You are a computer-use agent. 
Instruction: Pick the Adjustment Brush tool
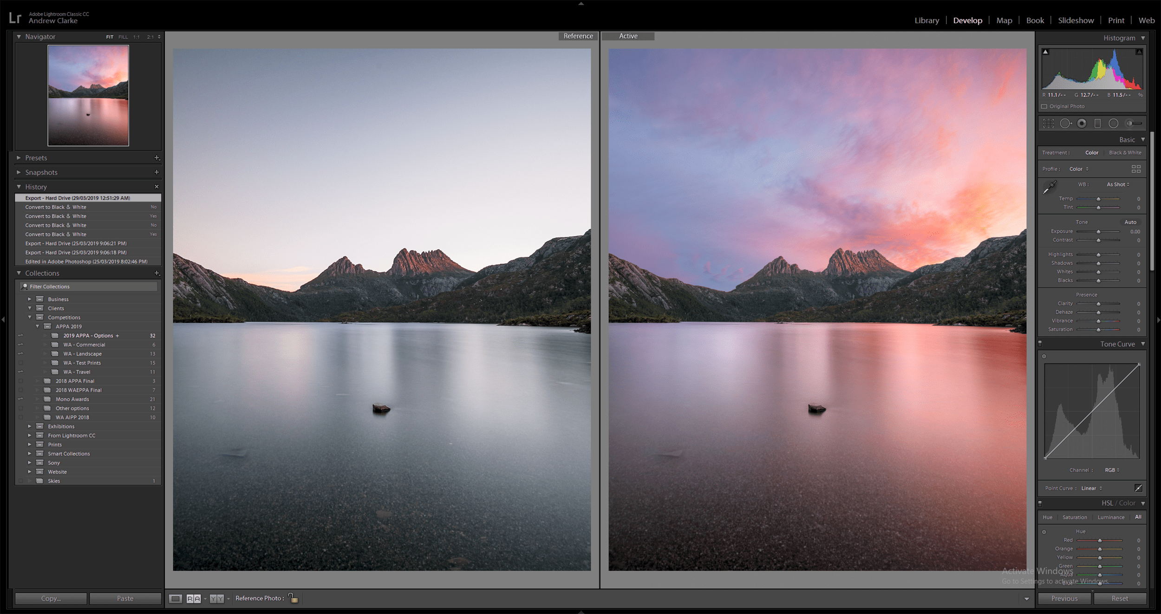tap(1134, 123)
